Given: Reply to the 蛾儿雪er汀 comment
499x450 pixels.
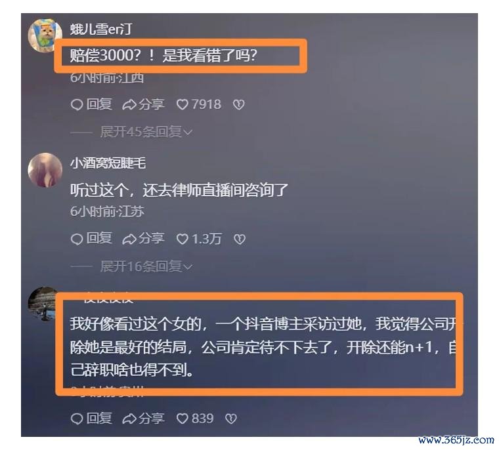Looking at the screenshot, I should pos(91,104).
